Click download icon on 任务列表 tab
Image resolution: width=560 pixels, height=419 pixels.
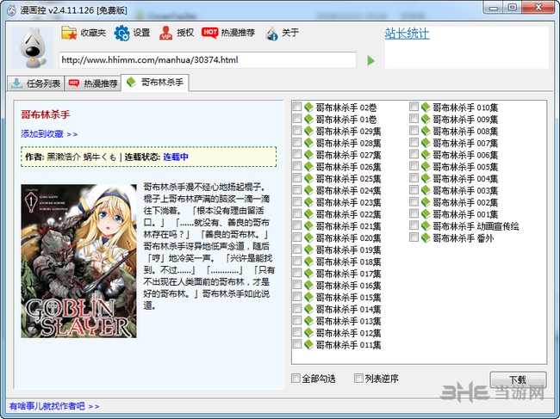click(x=16, y=83)
